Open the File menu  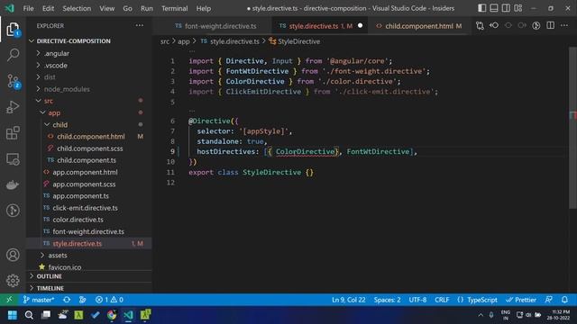28,8
